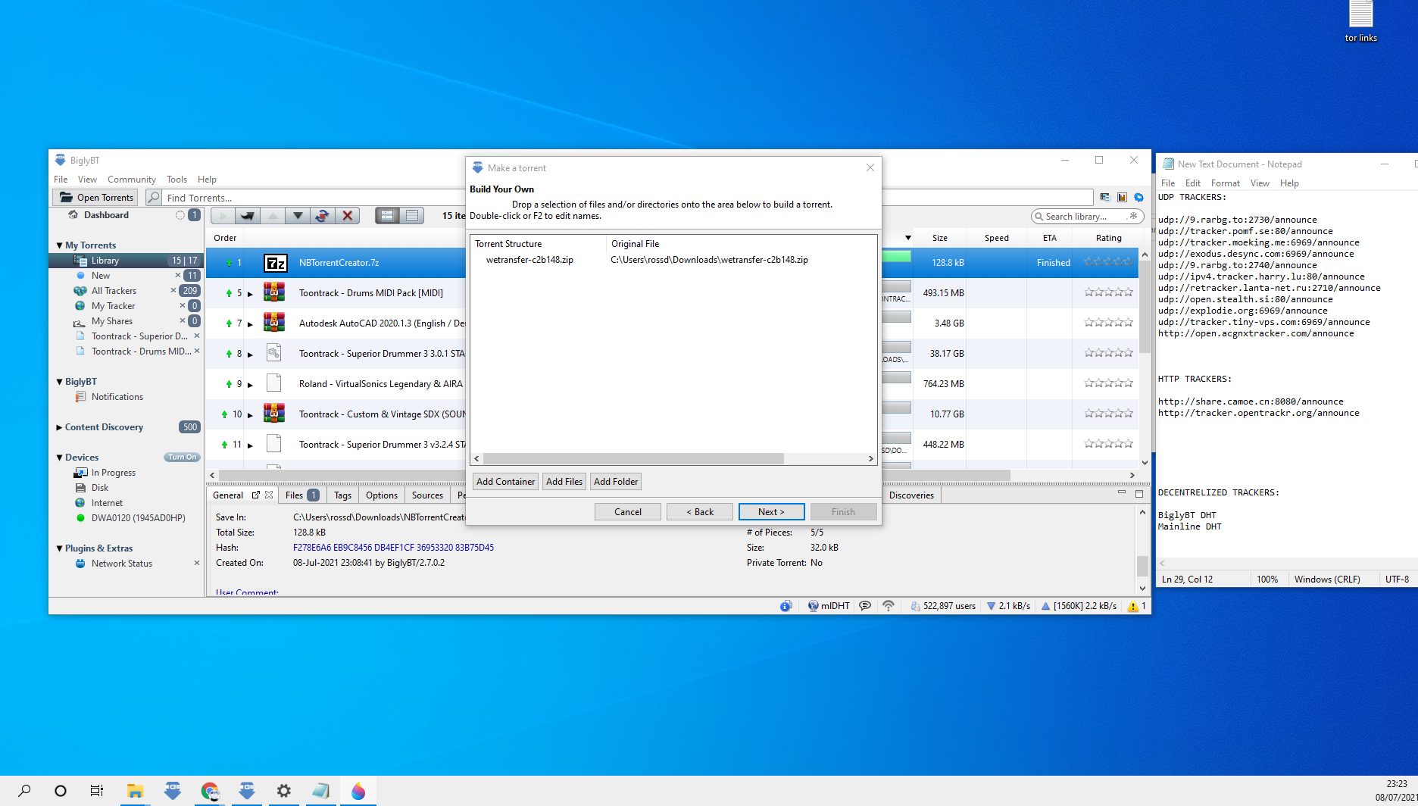This screenshot has height=806, width=1418.
Task: Collapse the Devices sidebar section
Action: [x=59, y=458]
